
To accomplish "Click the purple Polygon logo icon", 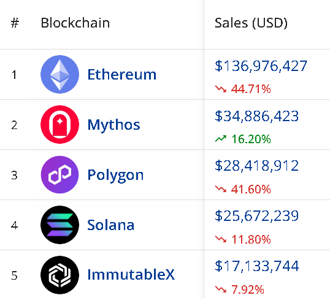I will [x=59, y=174].
